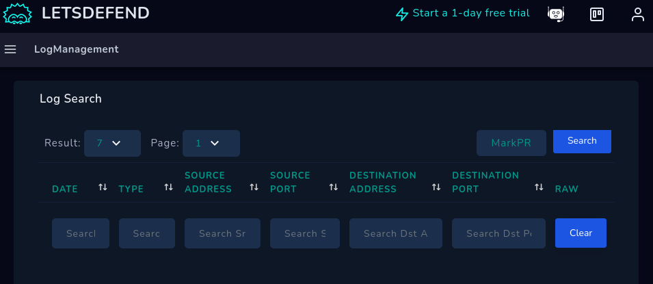
Task: Expand the Page number dropdown
Action: [x=211, y=143]
